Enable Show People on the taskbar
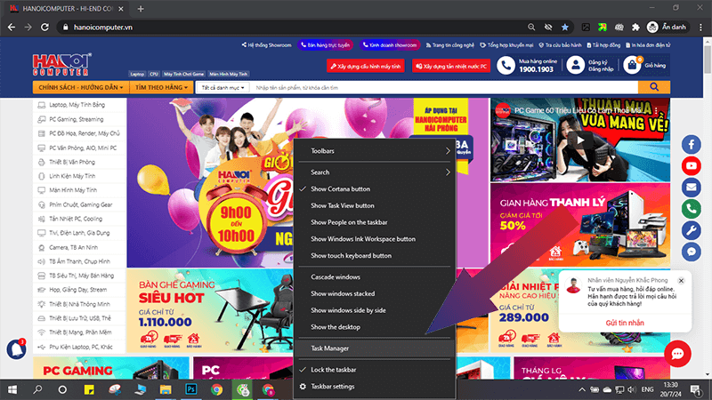The height and width of the screenshot is (400, 712). (x=376, y=222)
